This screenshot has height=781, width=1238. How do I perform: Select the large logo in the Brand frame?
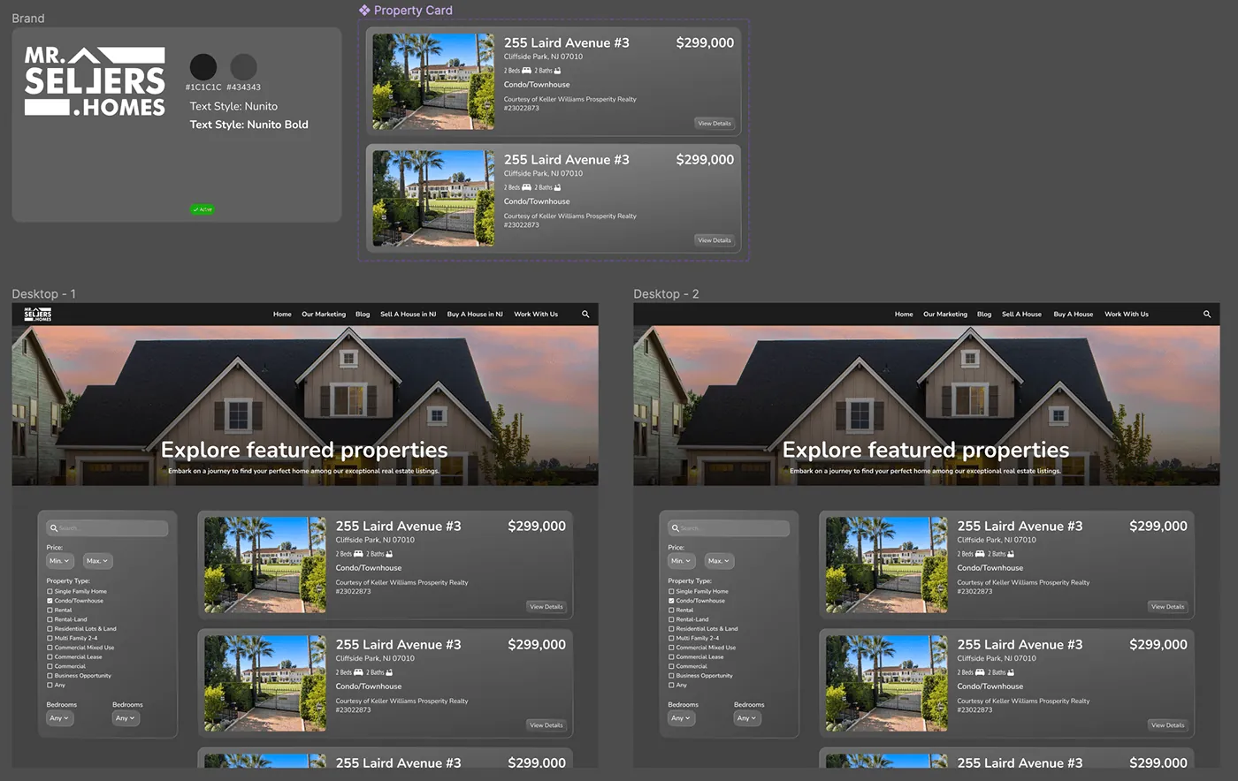95,81
